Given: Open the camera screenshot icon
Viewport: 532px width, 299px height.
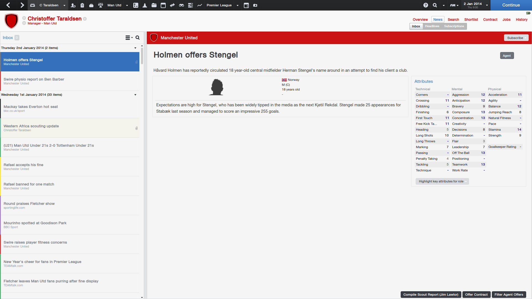Looking at the screenshot, I should tap(255, 5).
